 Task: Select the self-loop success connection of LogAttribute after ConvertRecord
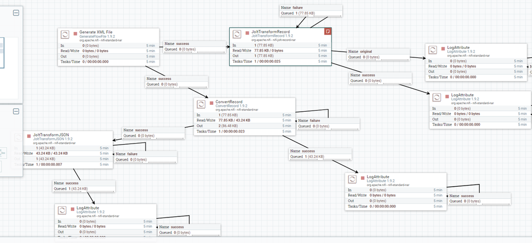[480, 199]
